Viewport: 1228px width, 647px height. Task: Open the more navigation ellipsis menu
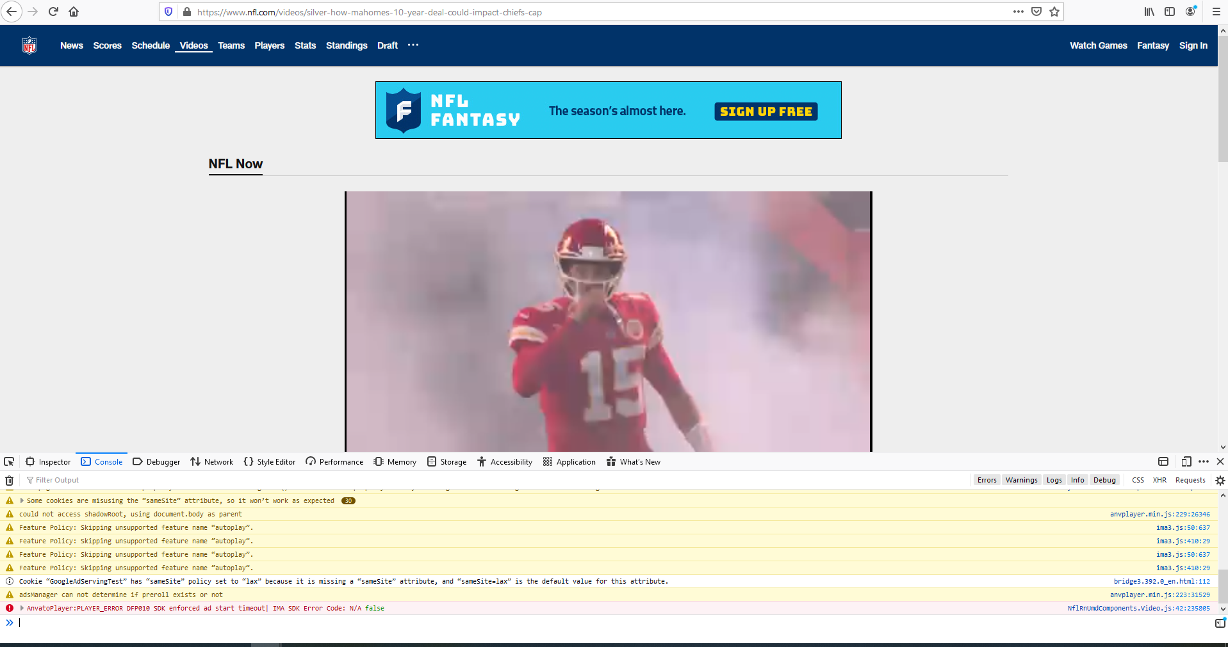pyautogui.click(x=413, y=45)
